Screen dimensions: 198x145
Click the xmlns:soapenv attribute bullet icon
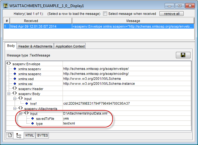click(15, 69)
